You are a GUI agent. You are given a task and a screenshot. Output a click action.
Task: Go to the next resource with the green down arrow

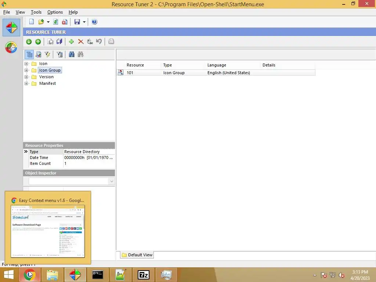[29, 42]
